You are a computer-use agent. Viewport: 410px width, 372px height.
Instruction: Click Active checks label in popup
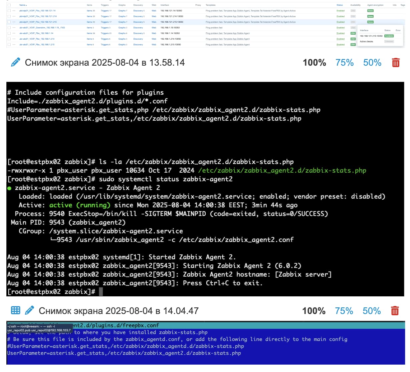(366, 42)
